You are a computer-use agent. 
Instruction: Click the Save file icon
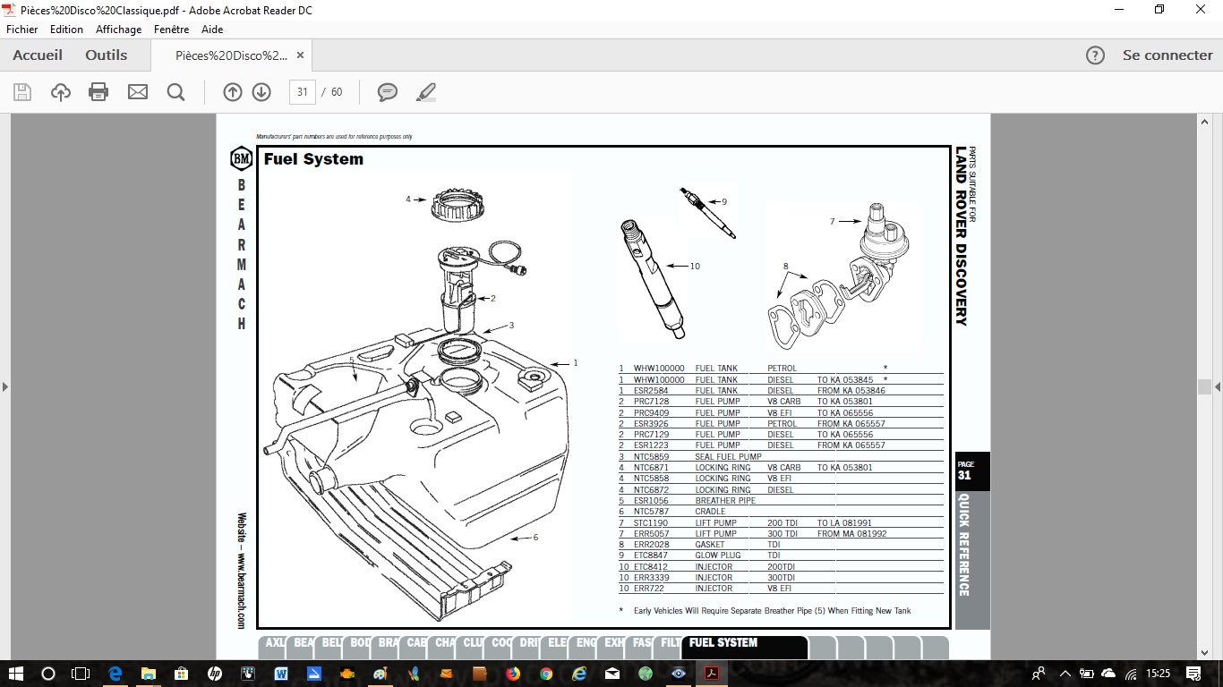click(x=22, y=92)
